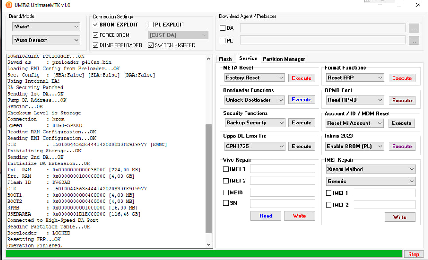
Task: Click Write in Vivo Repair
Action: (300, 216)
